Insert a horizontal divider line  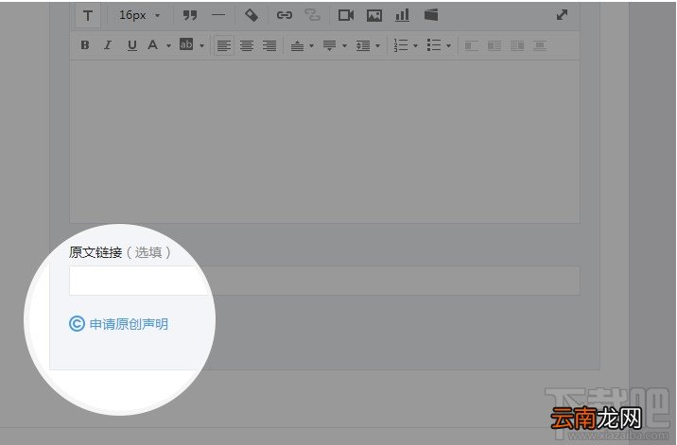218,15
